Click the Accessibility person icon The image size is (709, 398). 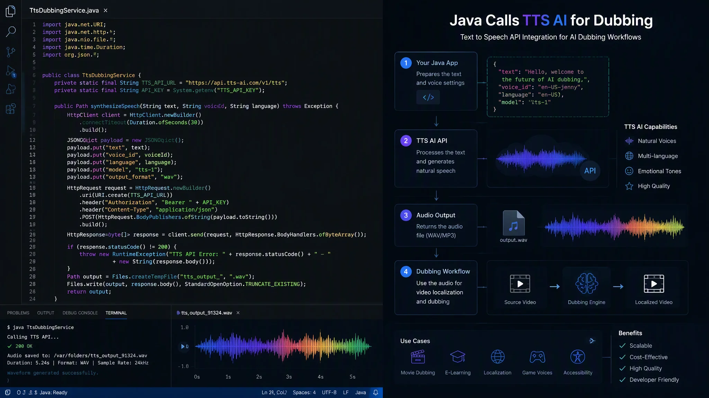pos(578,357)
